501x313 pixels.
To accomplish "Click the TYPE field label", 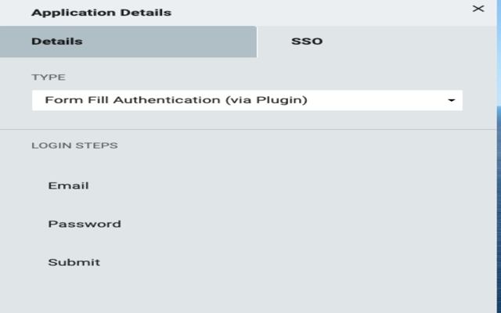I will (x=49, y=77).
